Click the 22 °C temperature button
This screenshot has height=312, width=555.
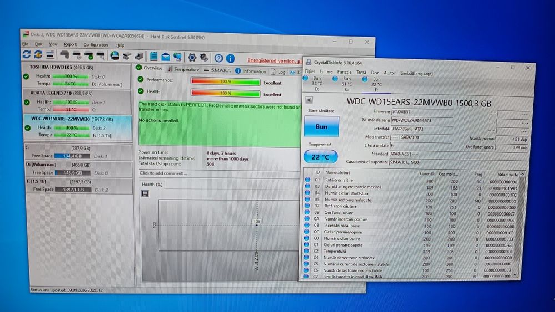click(320, 157)
